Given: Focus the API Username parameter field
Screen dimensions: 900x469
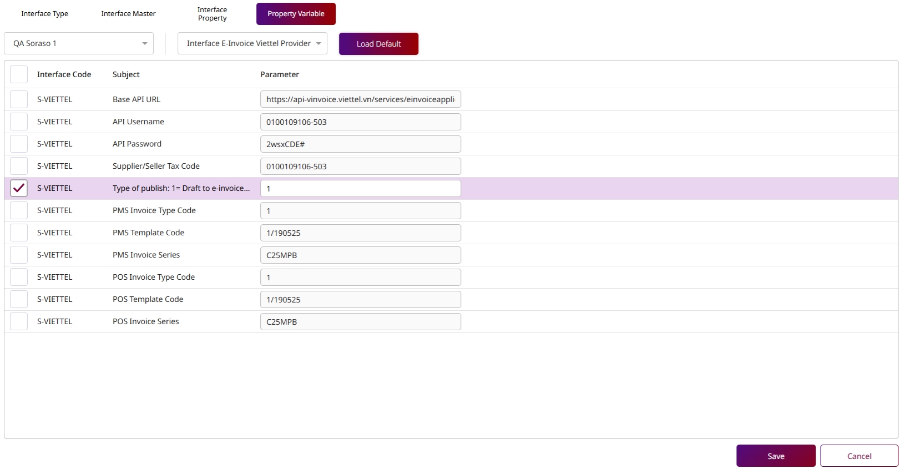Looking at the screenshot, I should tap(360, 122).
